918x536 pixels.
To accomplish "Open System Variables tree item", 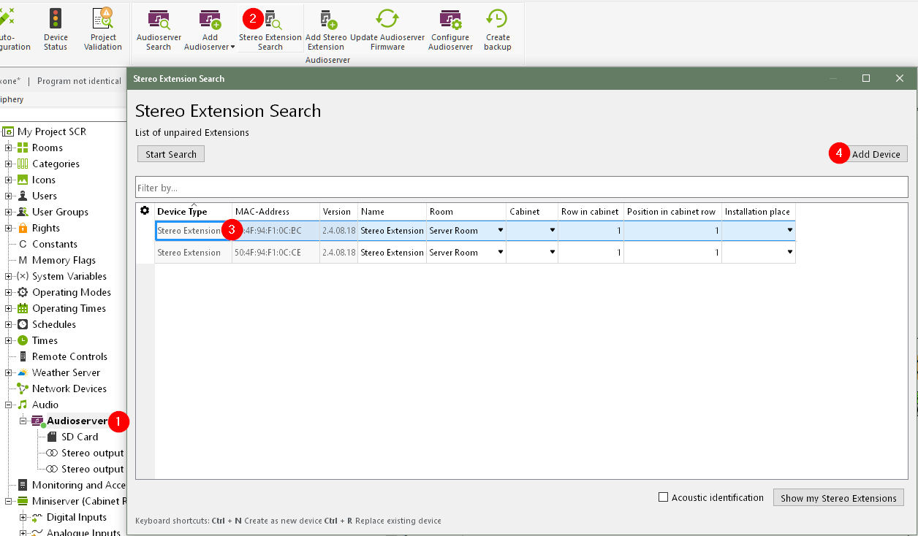I will [69, 276].
